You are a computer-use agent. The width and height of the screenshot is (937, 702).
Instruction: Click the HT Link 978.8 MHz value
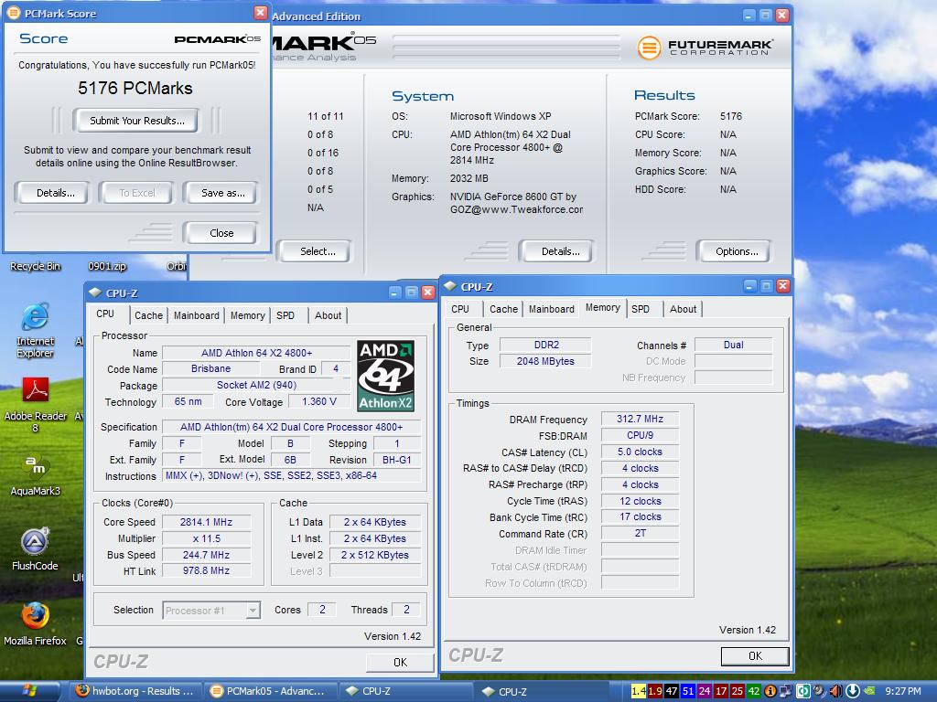[206, 570]
